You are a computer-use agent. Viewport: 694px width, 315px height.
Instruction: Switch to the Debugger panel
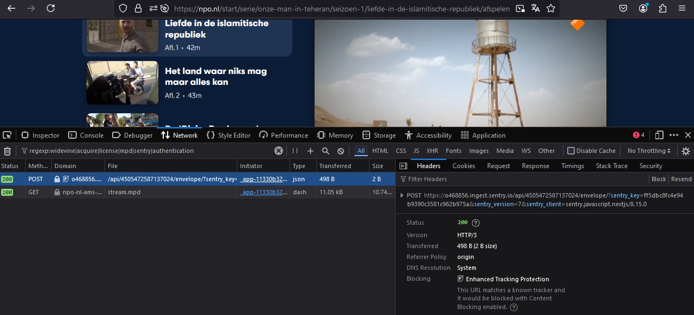point(132,135)
